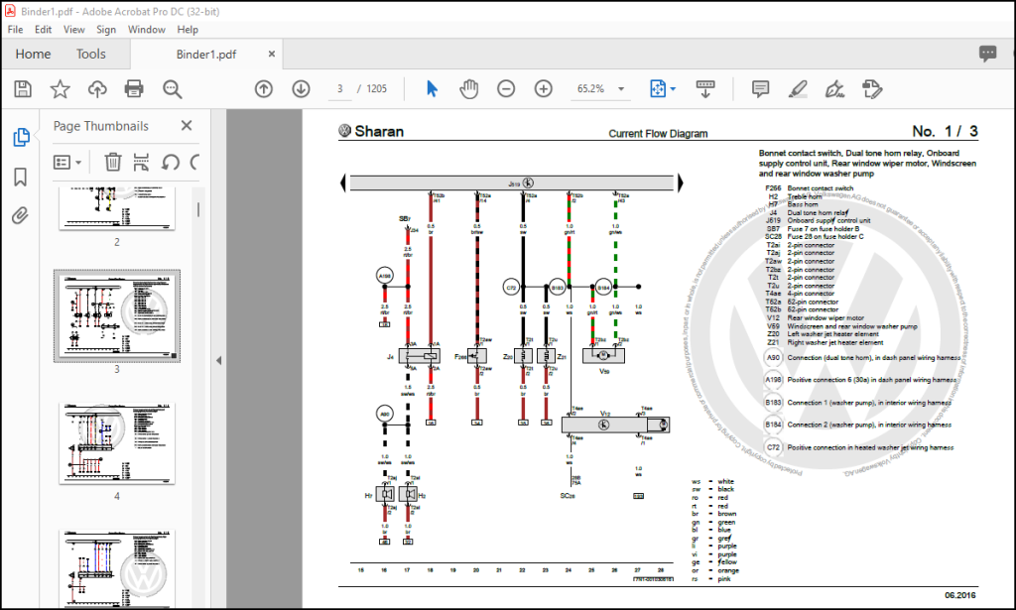
Task: Click the thumbnails panel scrollbar
Action: [x=198, y=209]
